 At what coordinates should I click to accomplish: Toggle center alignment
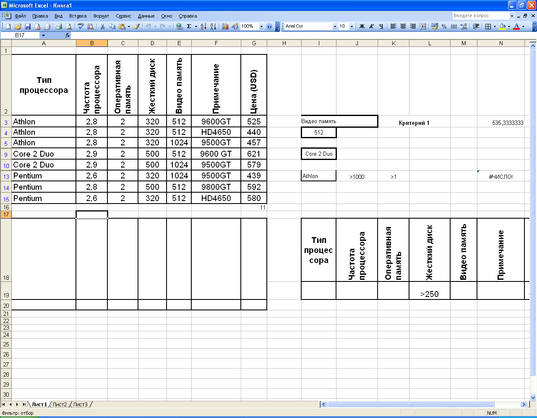coord(403,26)
